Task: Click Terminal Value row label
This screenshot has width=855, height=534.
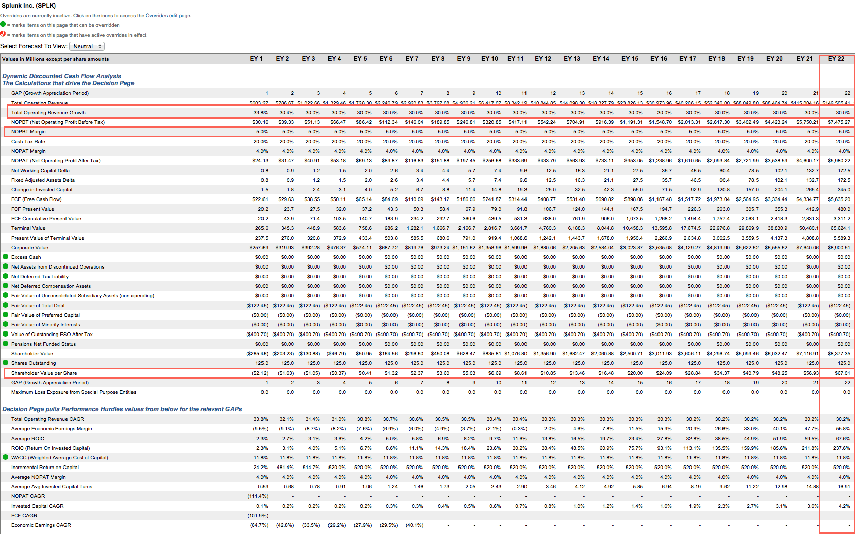Action: click(28, 228)
